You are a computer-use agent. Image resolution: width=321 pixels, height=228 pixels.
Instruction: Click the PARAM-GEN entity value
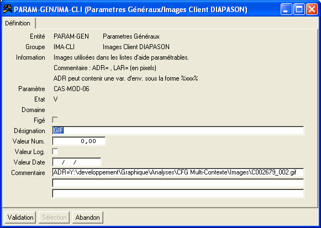tap(71, 36)
